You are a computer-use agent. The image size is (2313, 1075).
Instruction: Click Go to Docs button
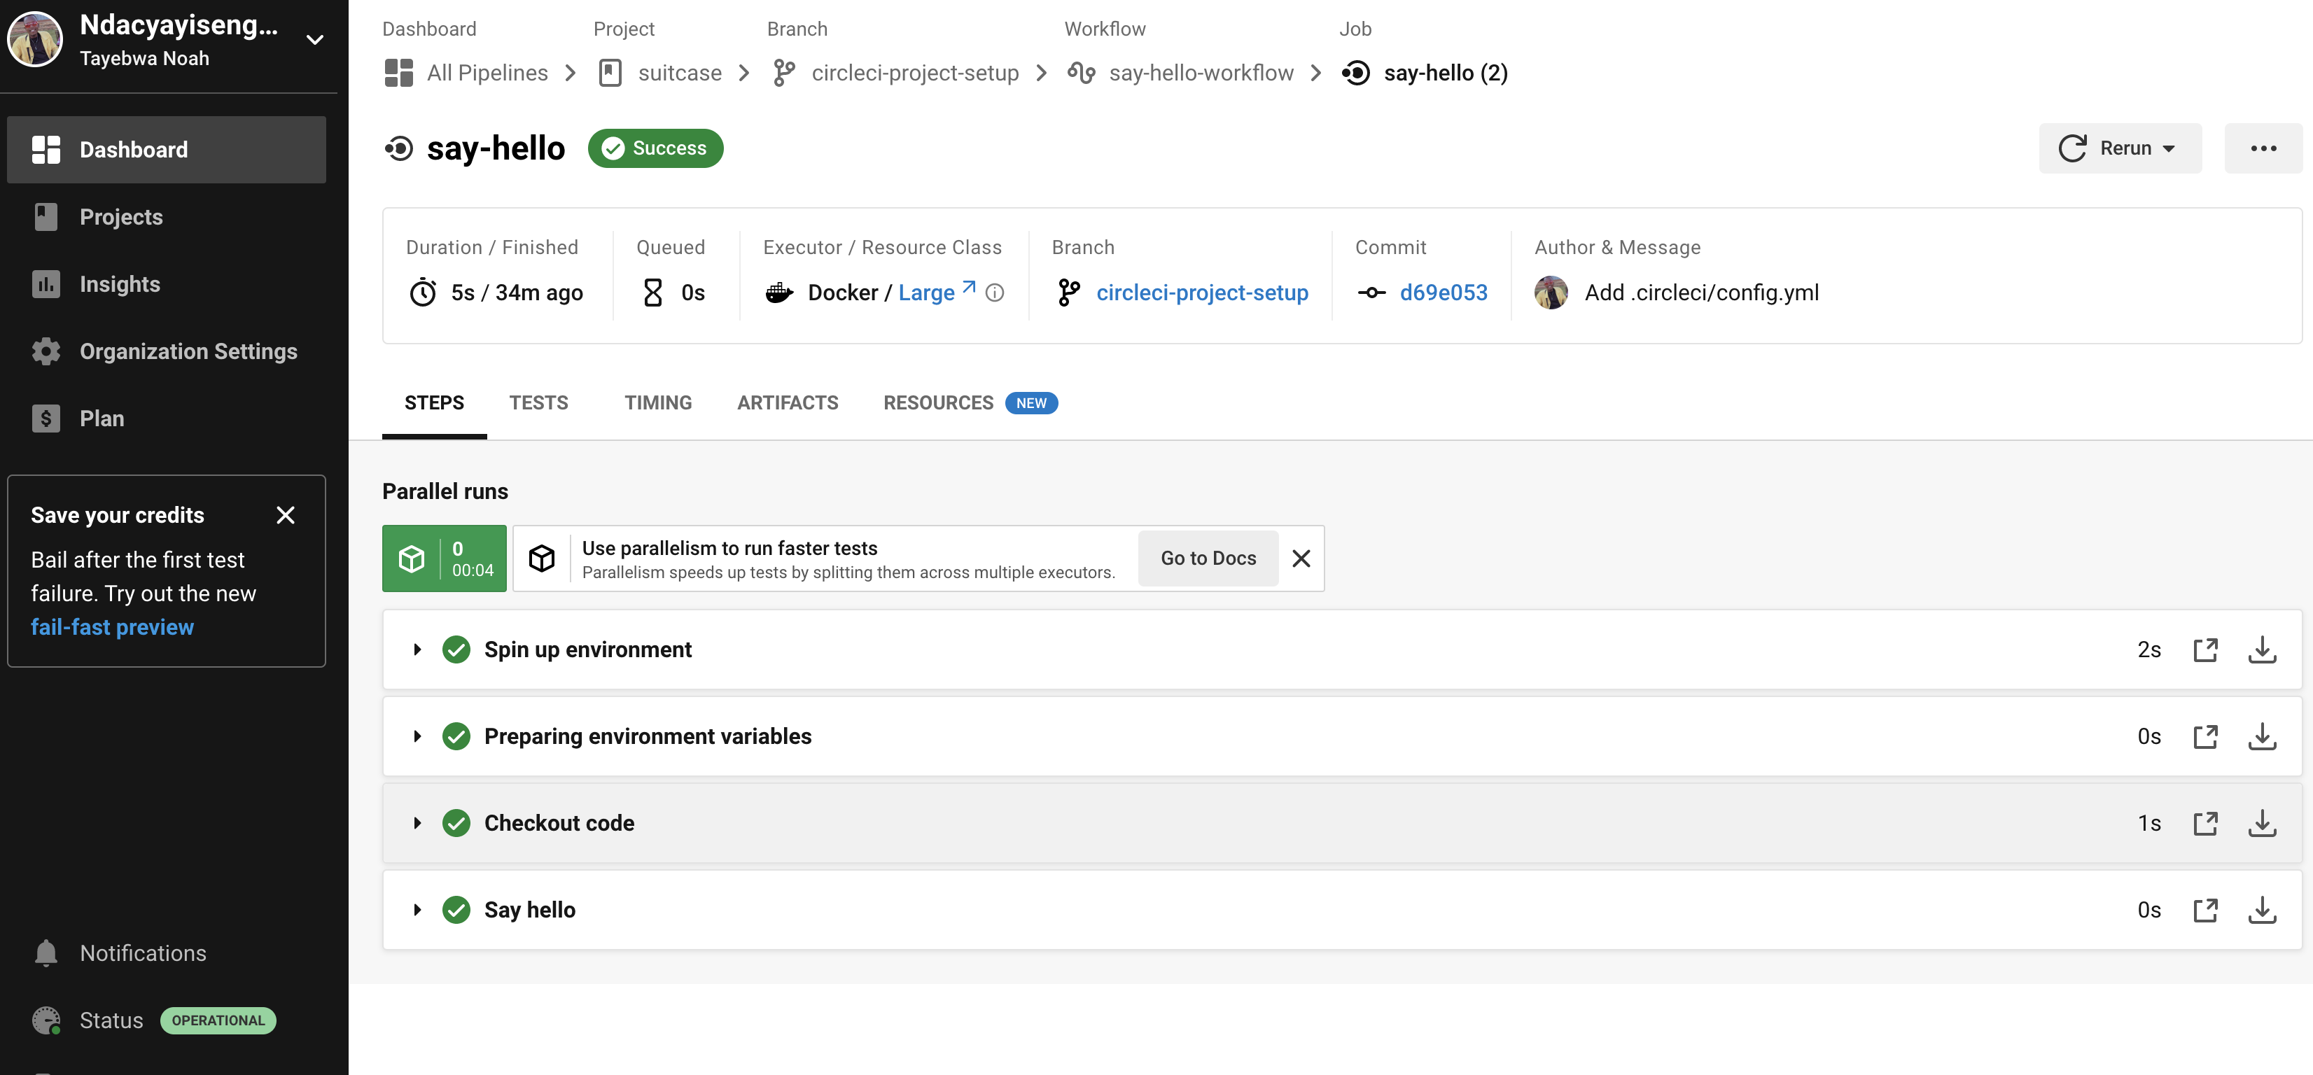click(x=1208, y=558)
